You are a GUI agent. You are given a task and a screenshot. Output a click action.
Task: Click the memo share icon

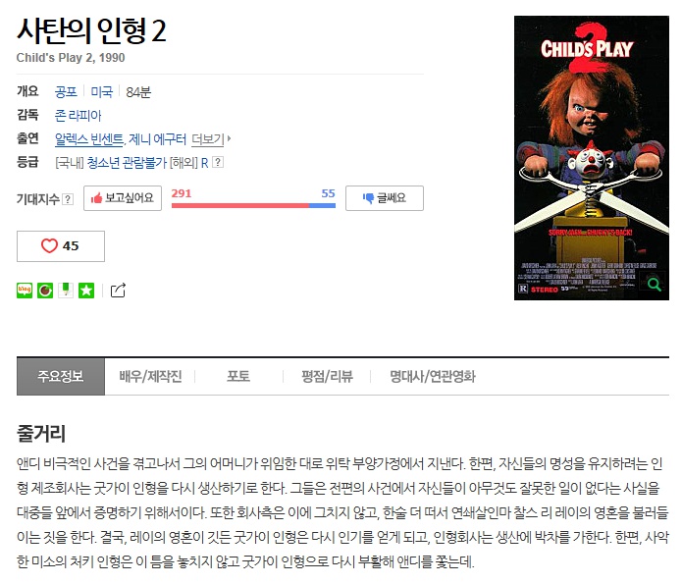pos(66,290)
